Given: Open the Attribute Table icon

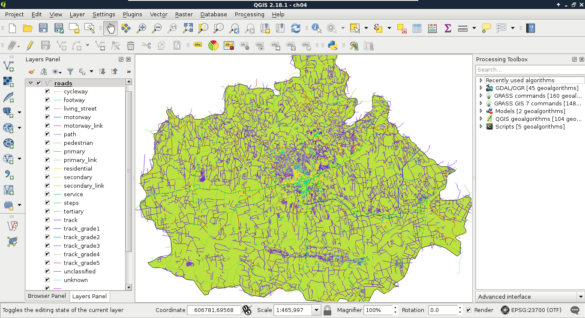Looking at the screenshot, I should pos(417,28).
